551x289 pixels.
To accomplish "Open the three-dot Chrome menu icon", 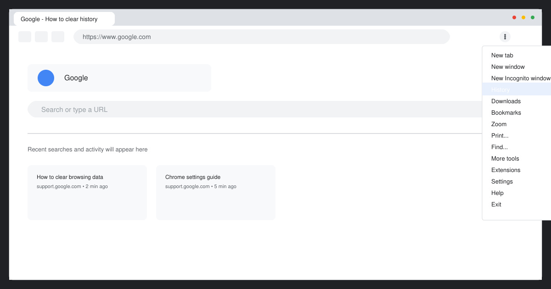I will [505, 37].
